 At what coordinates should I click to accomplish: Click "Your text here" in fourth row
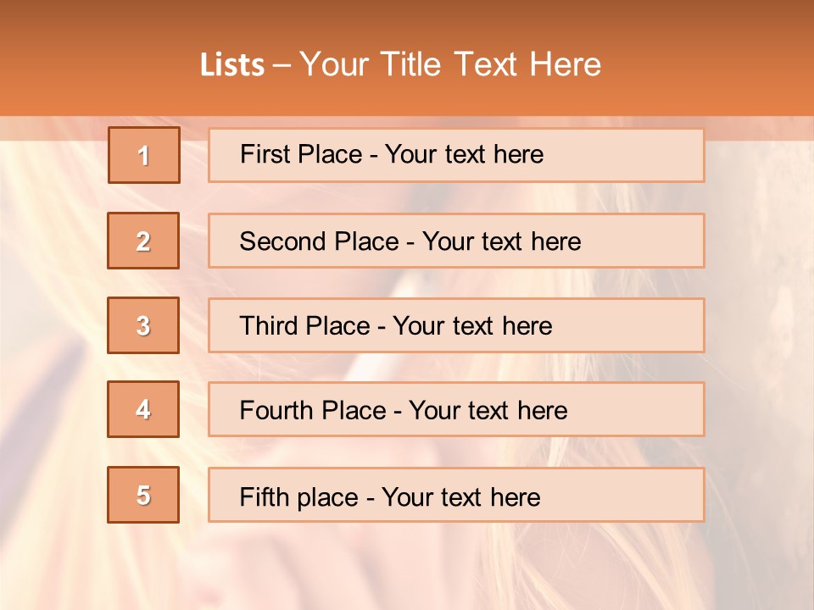(488, 411)
